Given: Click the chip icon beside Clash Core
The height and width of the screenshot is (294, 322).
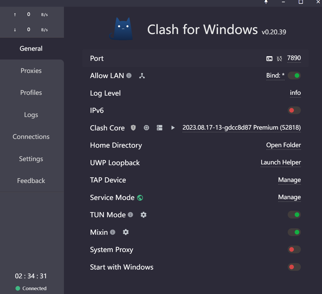Looking at the screenshot, I should 146,128.
